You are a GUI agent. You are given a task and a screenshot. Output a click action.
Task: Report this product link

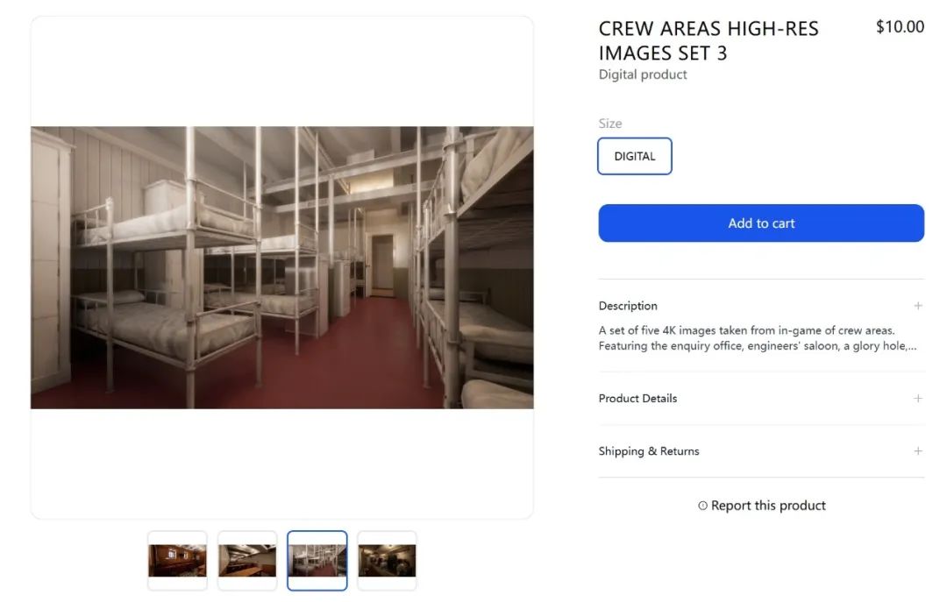[768, 506]
